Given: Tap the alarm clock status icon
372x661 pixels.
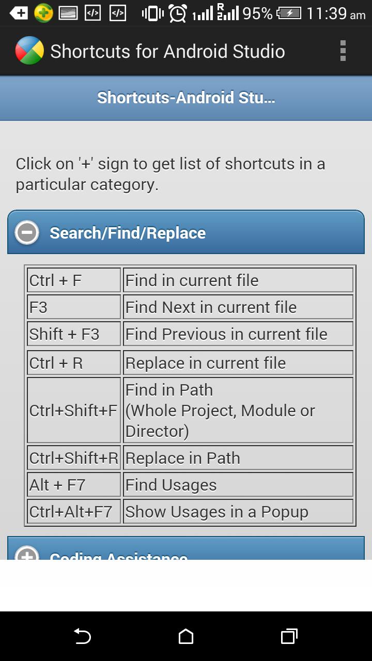Looking at the screenshot, I should tap(178, 13).
